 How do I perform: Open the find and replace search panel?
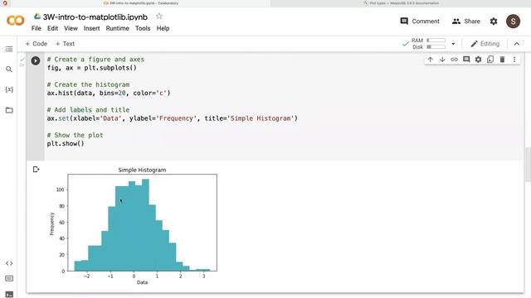pos(9,70)
